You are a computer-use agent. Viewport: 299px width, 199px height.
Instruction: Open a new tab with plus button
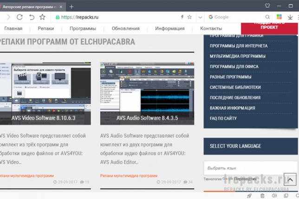click(71, 7)
